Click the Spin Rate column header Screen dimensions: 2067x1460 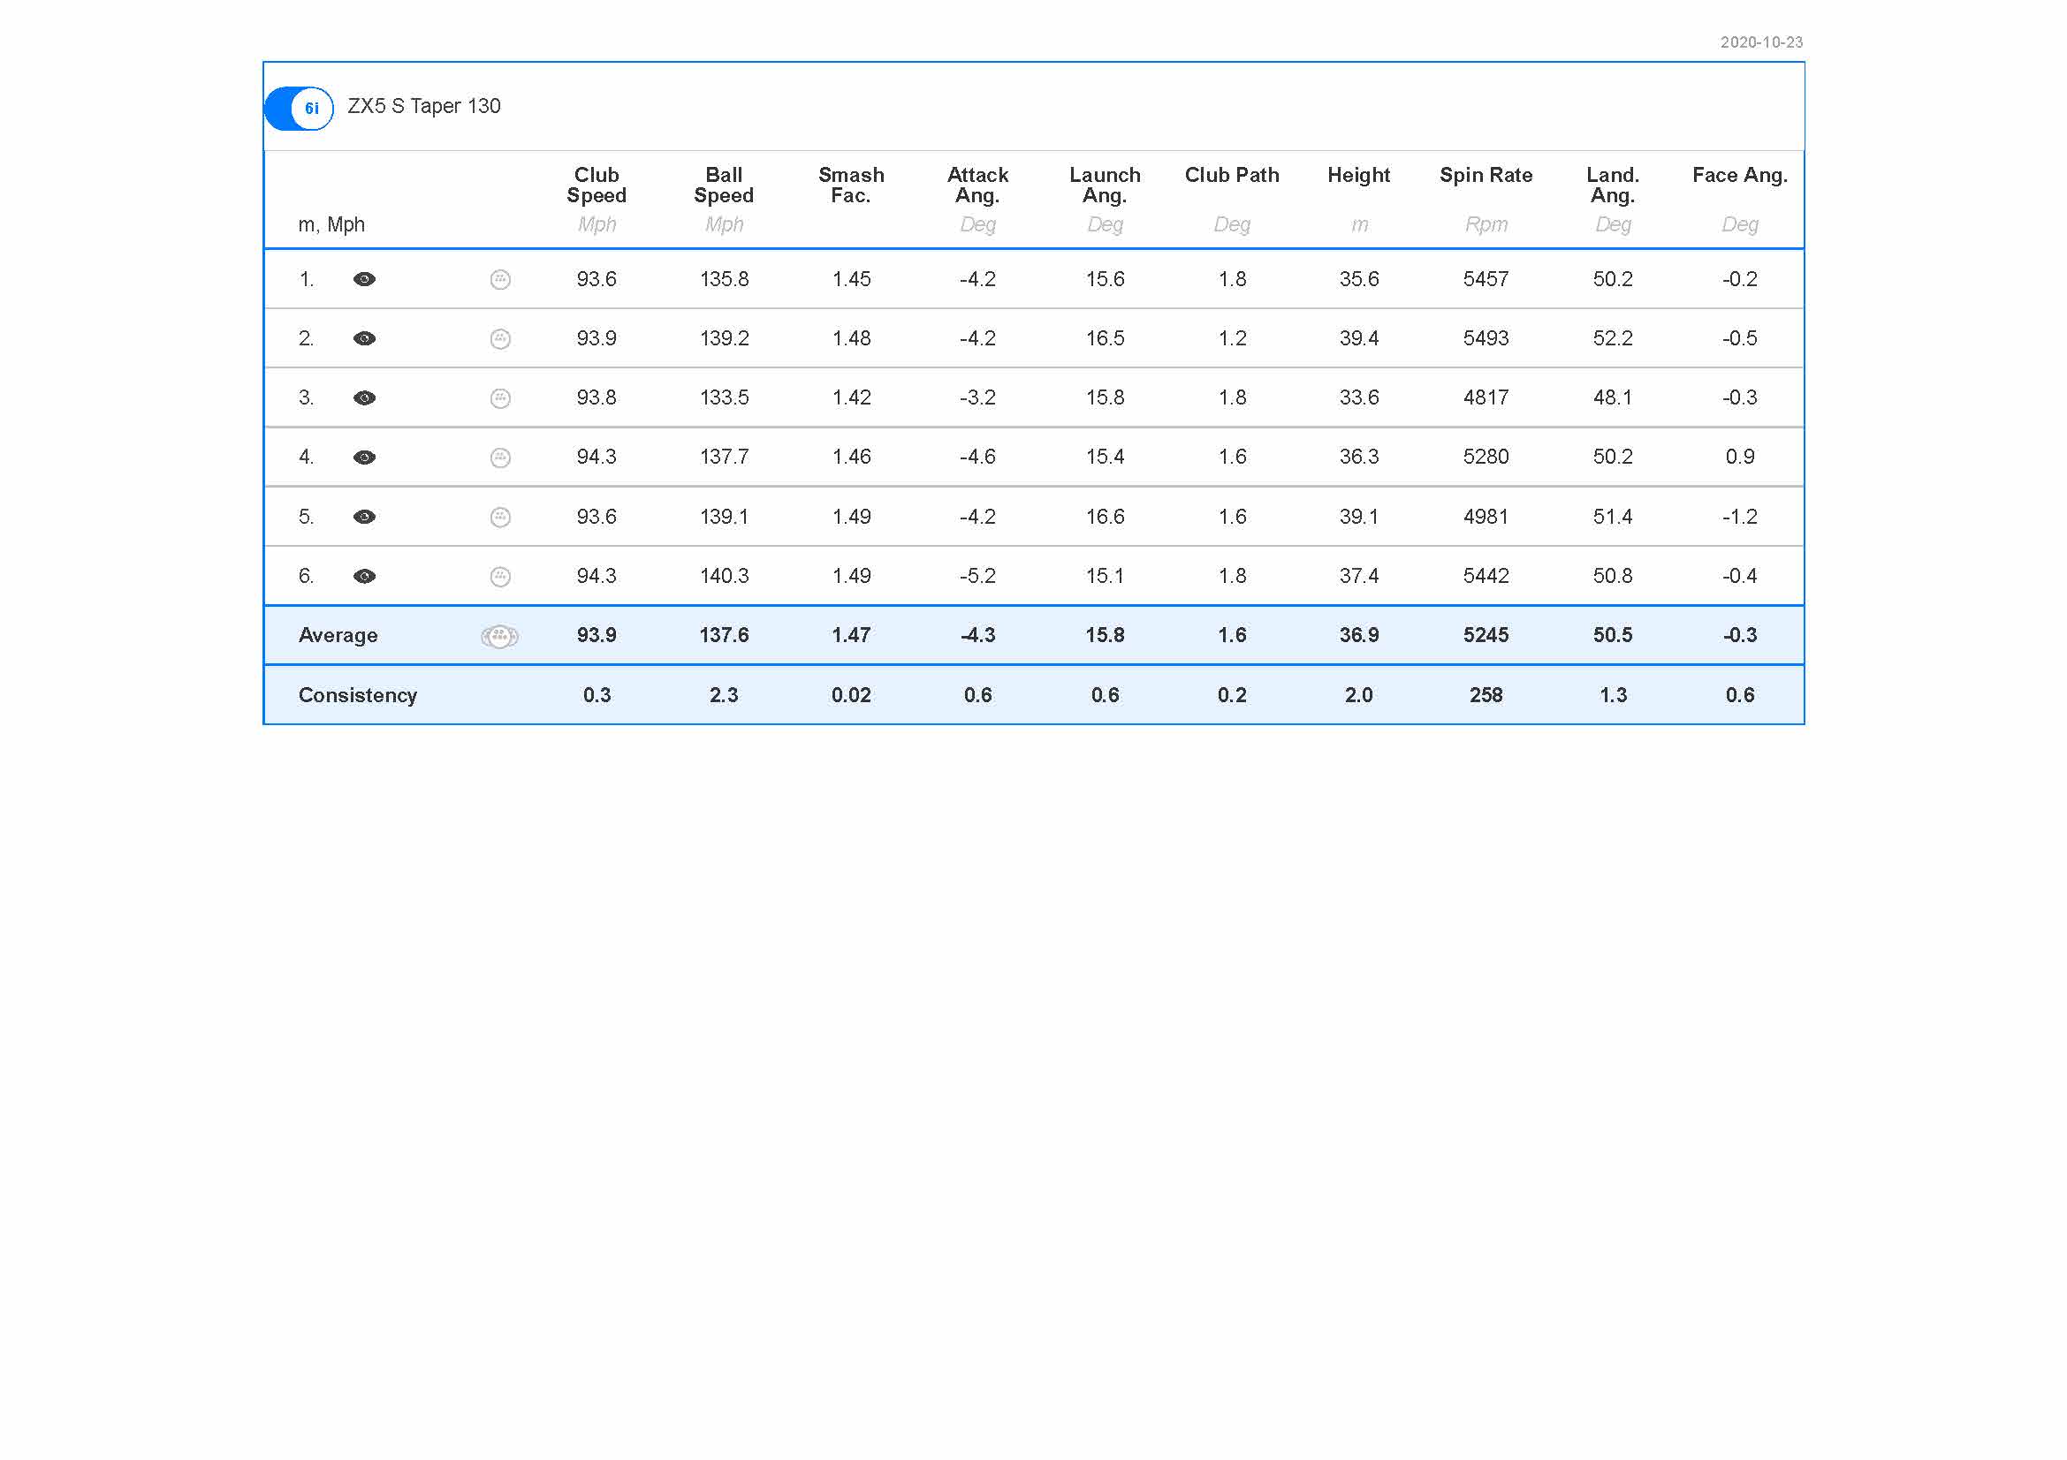coord(1486,176)
